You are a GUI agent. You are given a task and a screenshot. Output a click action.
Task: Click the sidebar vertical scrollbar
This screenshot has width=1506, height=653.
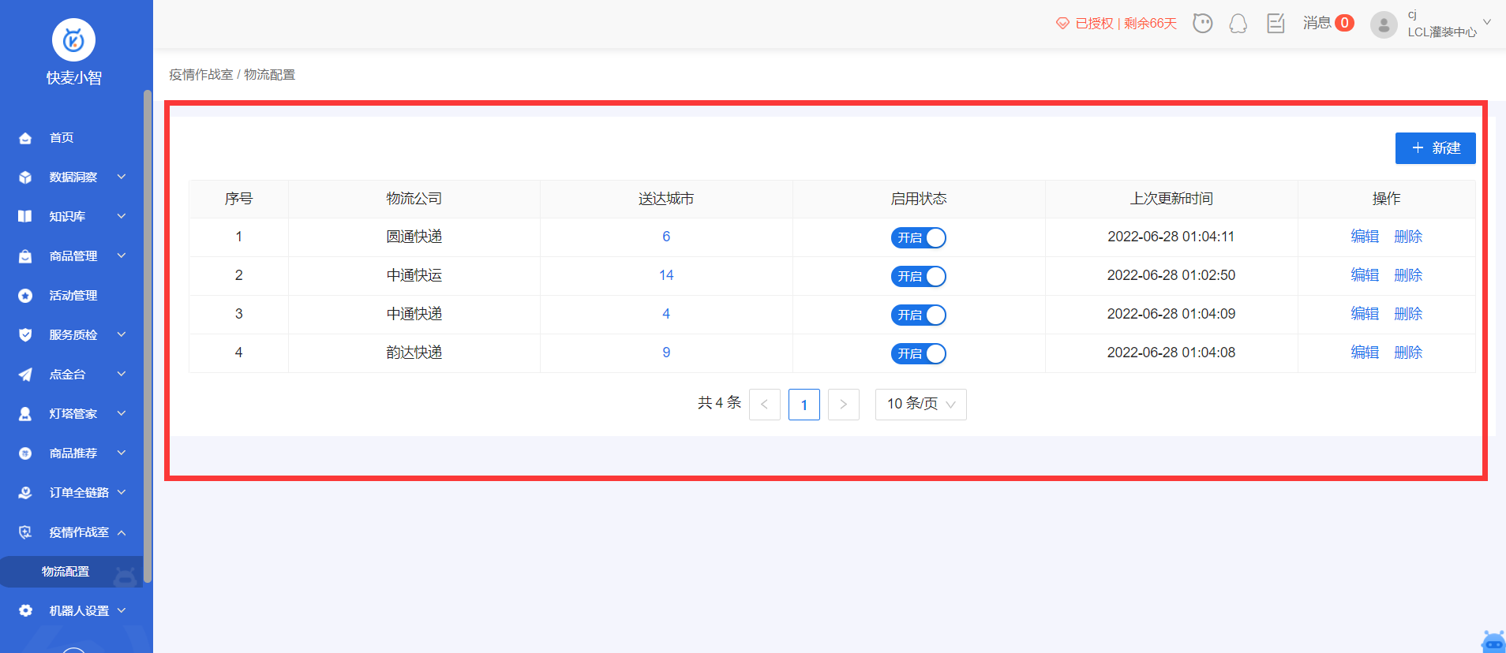148,337
